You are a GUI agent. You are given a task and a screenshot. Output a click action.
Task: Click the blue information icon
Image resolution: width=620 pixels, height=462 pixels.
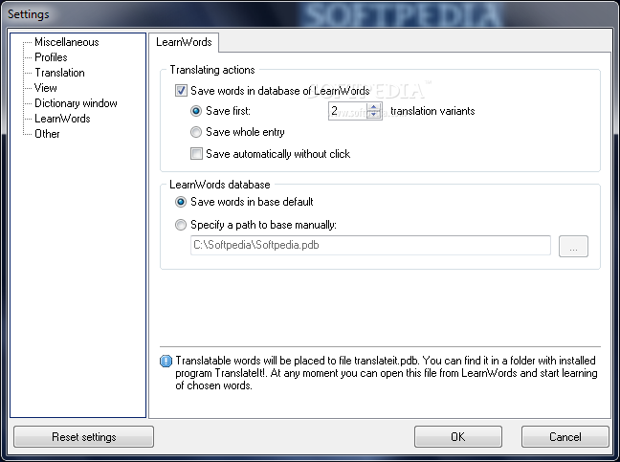click(x=166, y=361)
